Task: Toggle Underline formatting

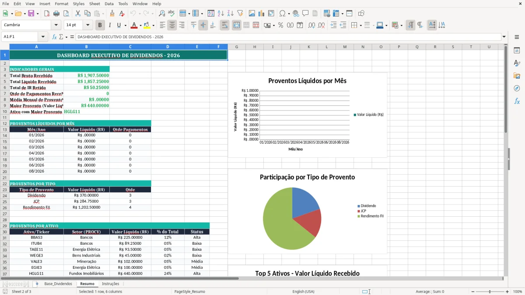Action: tap(119, 25)
